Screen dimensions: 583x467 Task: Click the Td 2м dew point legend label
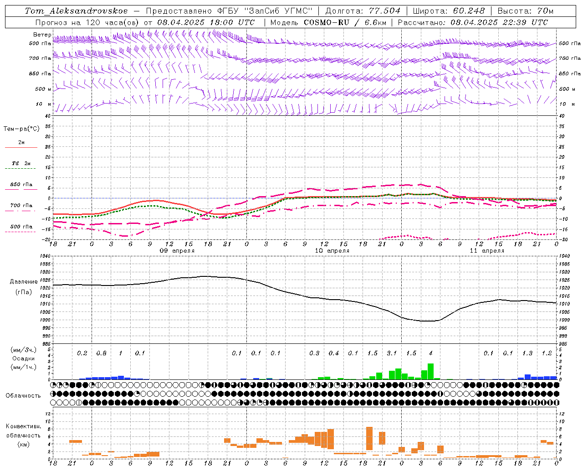pyautogui.click(x=21, y=163)
